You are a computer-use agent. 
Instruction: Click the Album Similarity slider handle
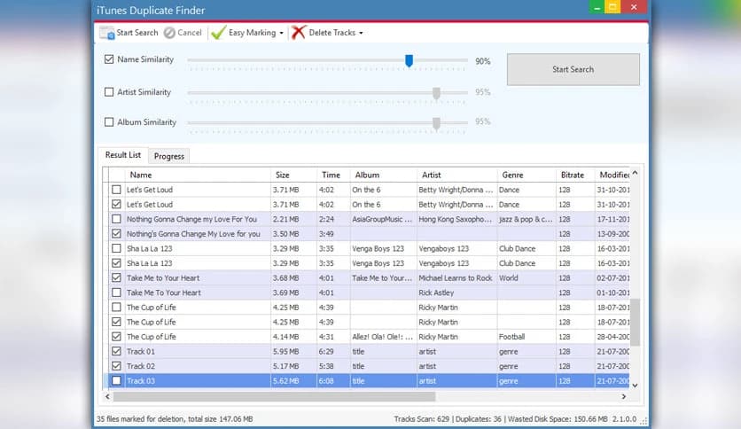click(437, 123)
